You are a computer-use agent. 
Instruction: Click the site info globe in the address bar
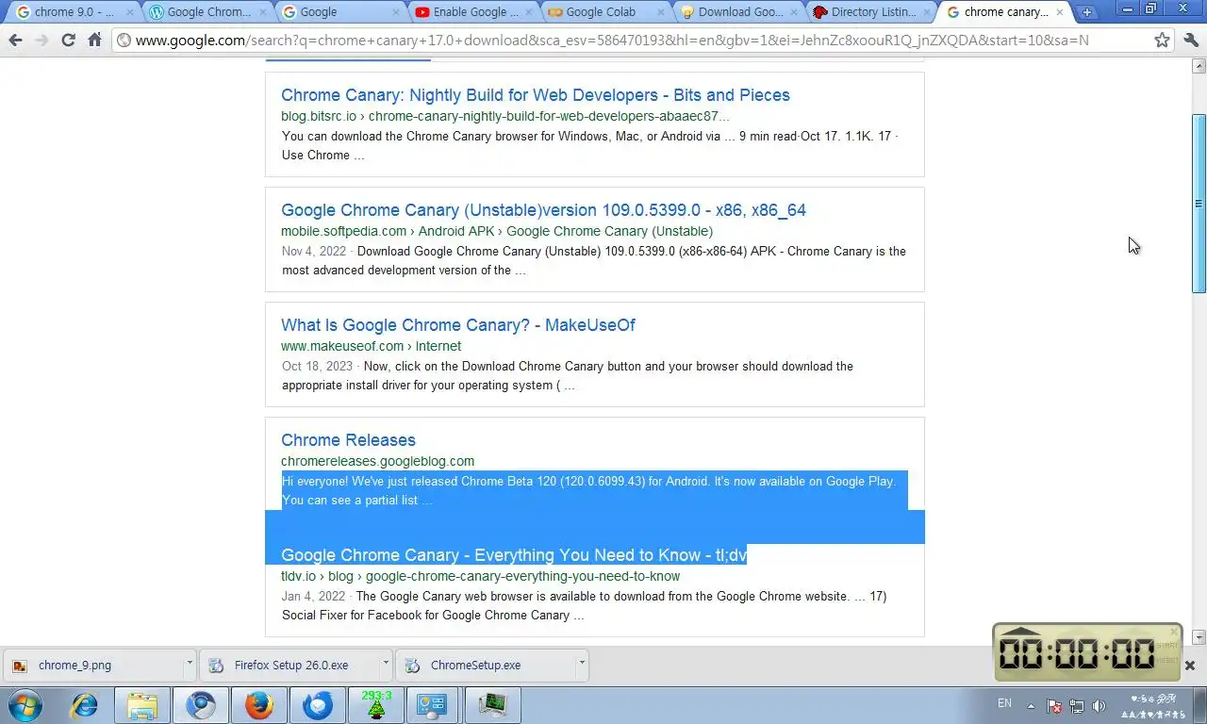tap(124, 41)
